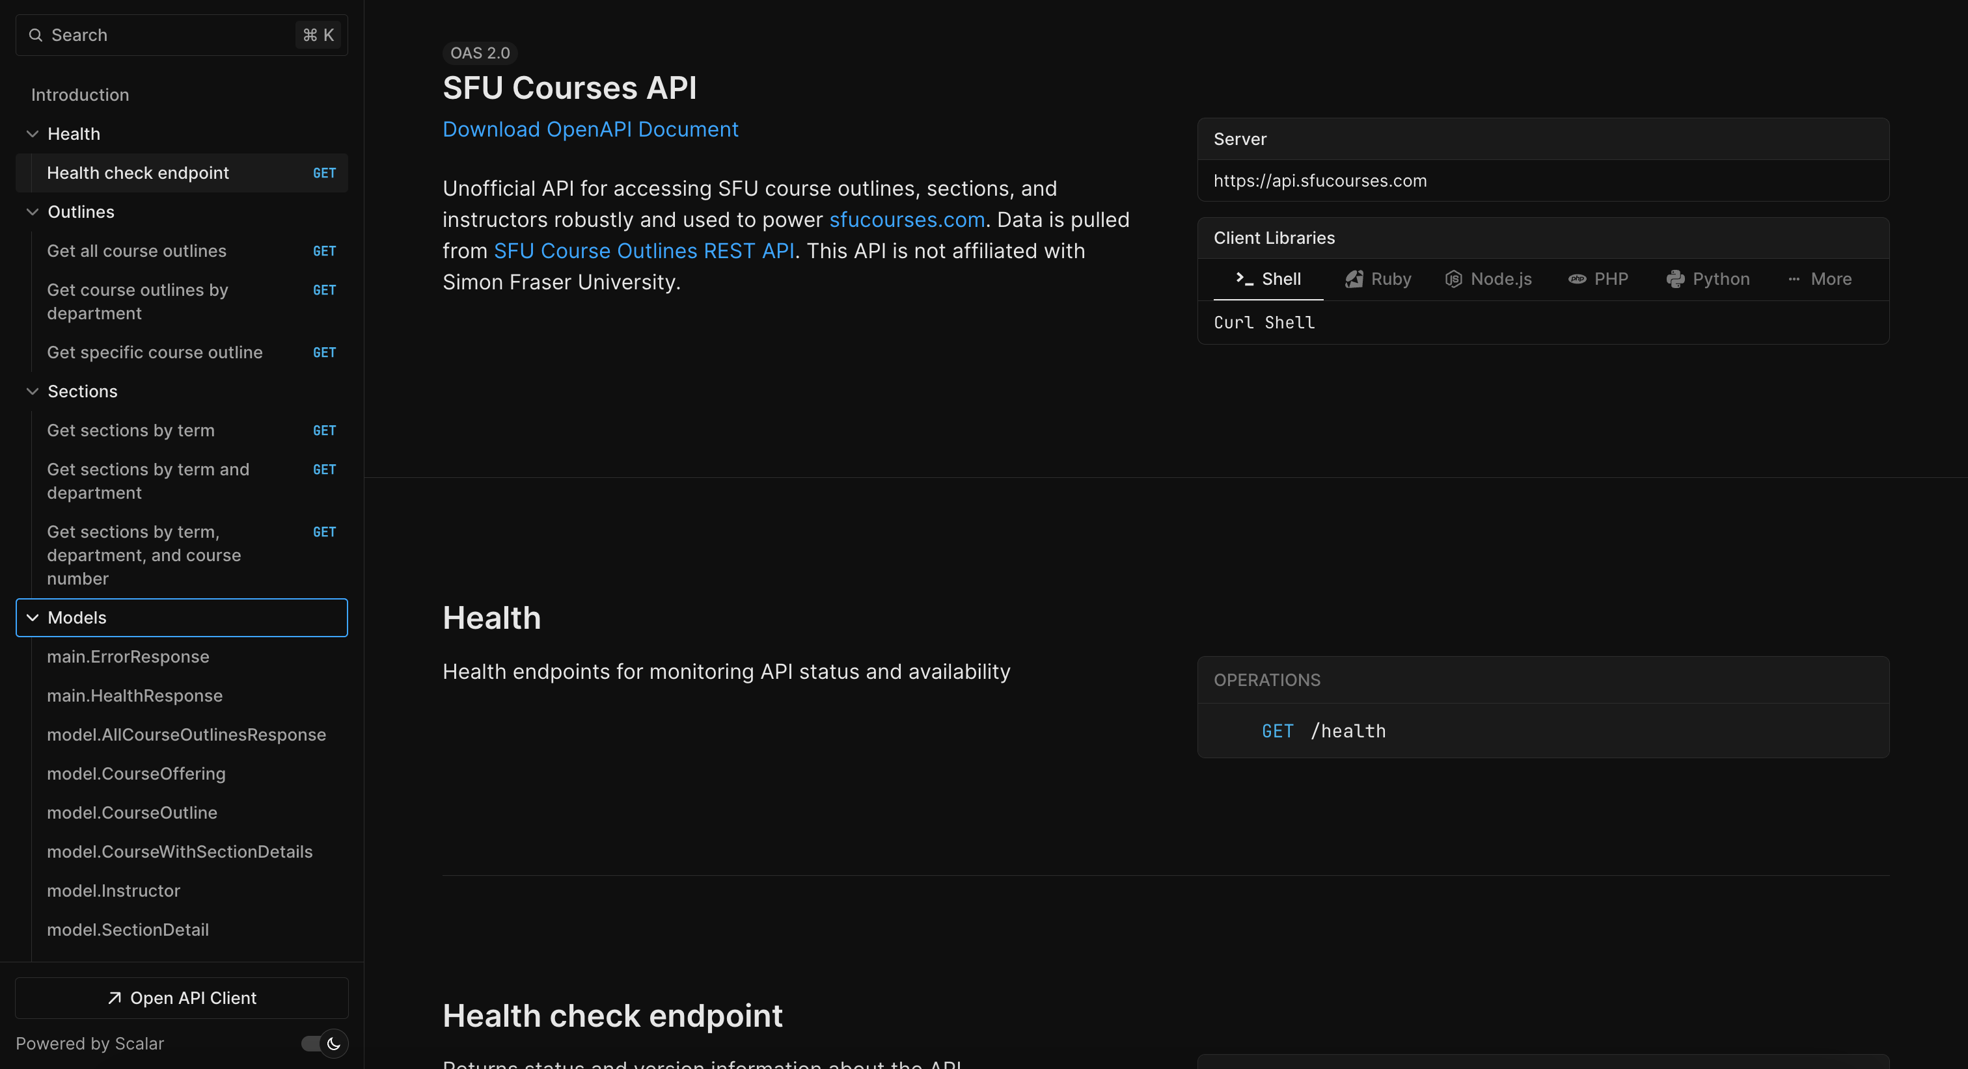
Task: Focus the Search input field
Action: coord(182,35)
